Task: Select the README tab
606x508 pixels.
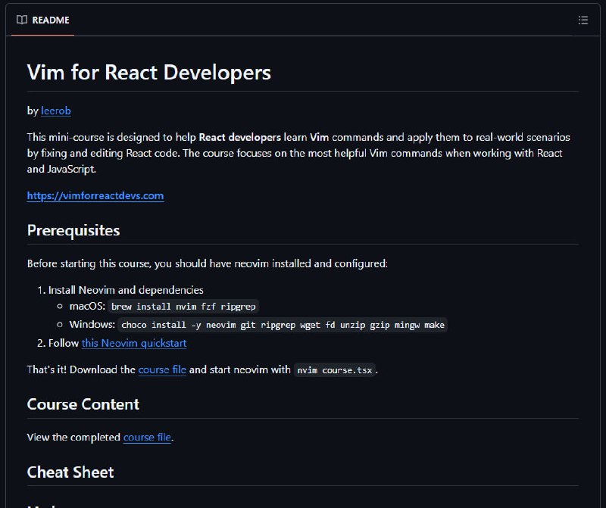Action: tap(43, 20)
